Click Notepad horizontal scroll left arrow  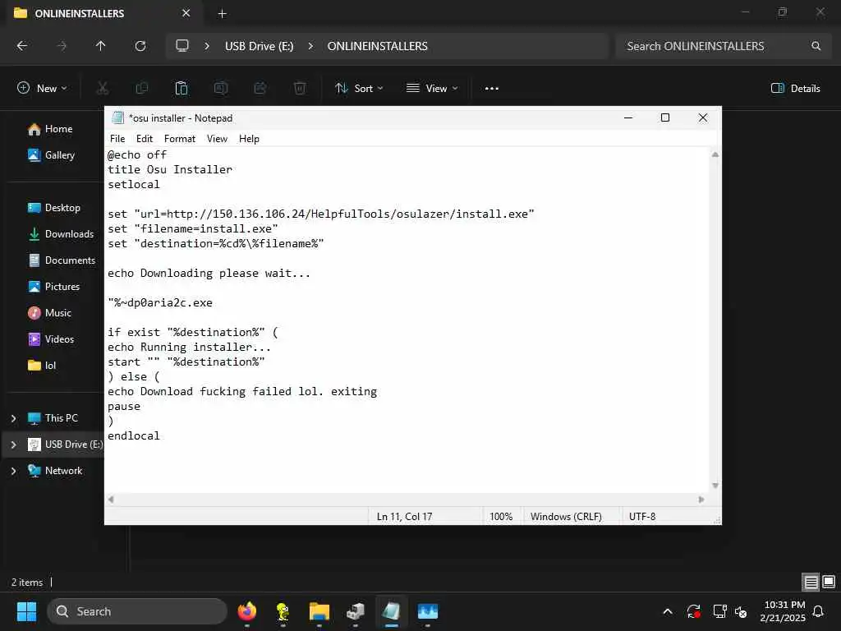click(111, 500)
